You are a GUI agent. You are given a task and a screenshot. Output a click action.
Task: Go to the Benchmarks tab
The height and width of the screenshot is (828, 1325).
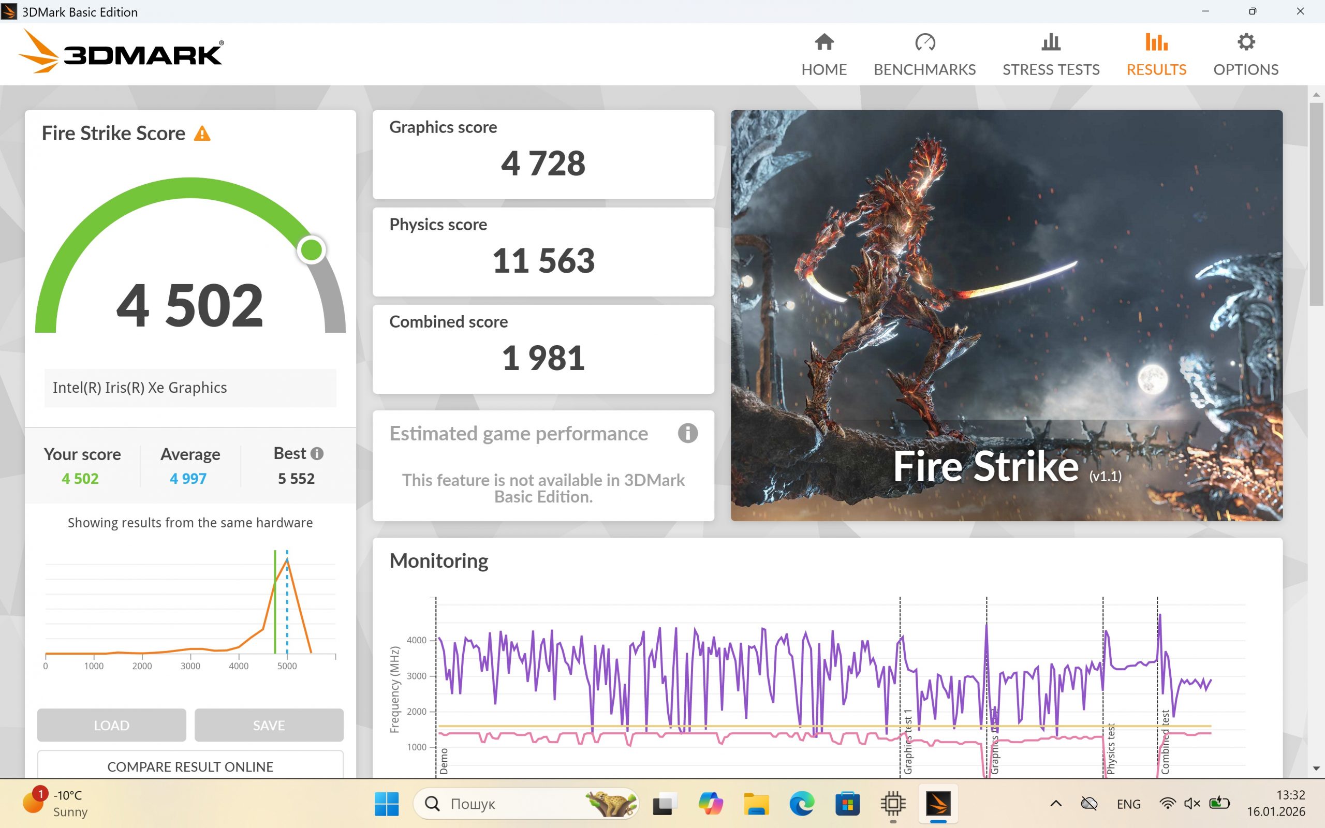click(x=924, y=54)
